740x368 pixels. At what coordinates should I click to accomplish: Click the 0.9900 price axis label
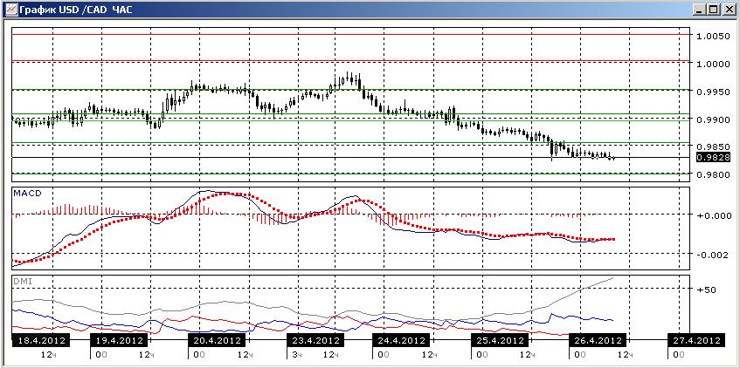[713, 119]
